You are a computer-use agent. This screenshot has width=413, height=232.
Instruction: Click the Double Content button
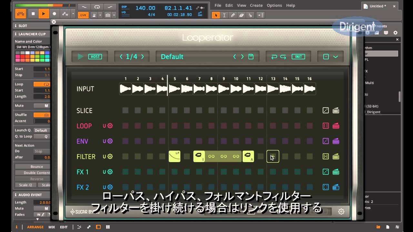pyautogui.click(x=33, y=173)
